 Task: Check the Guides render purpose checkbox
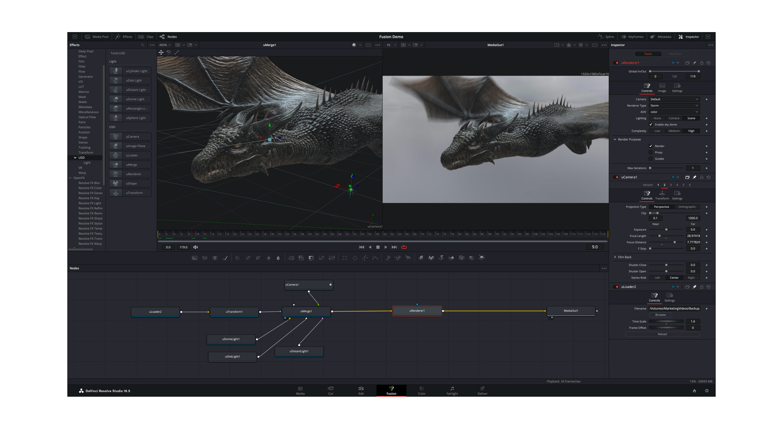pyautogui.click(x=651, y=159)
